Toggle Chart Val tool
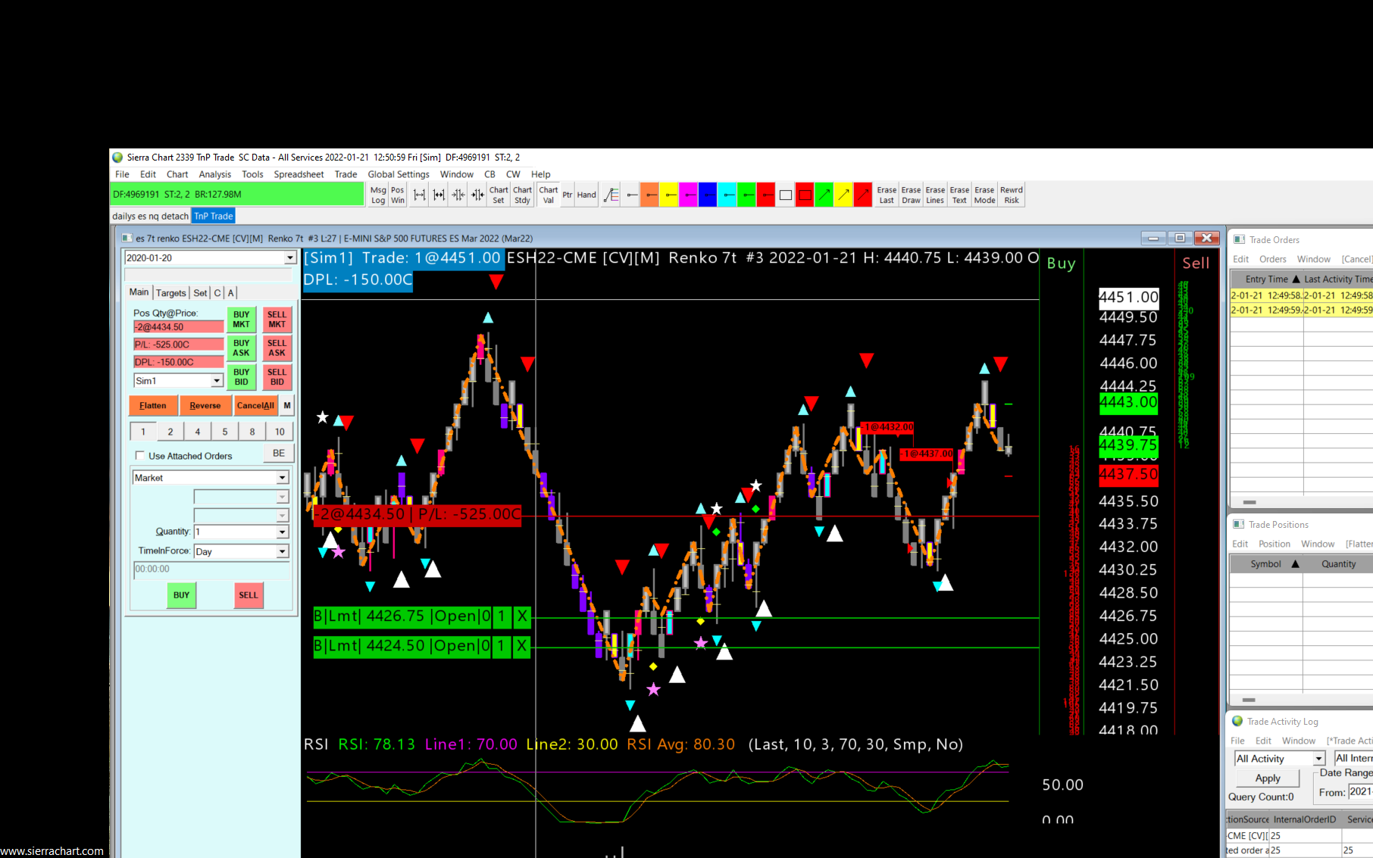Viewport: 1373px width, 858px height. coord(549,195)
